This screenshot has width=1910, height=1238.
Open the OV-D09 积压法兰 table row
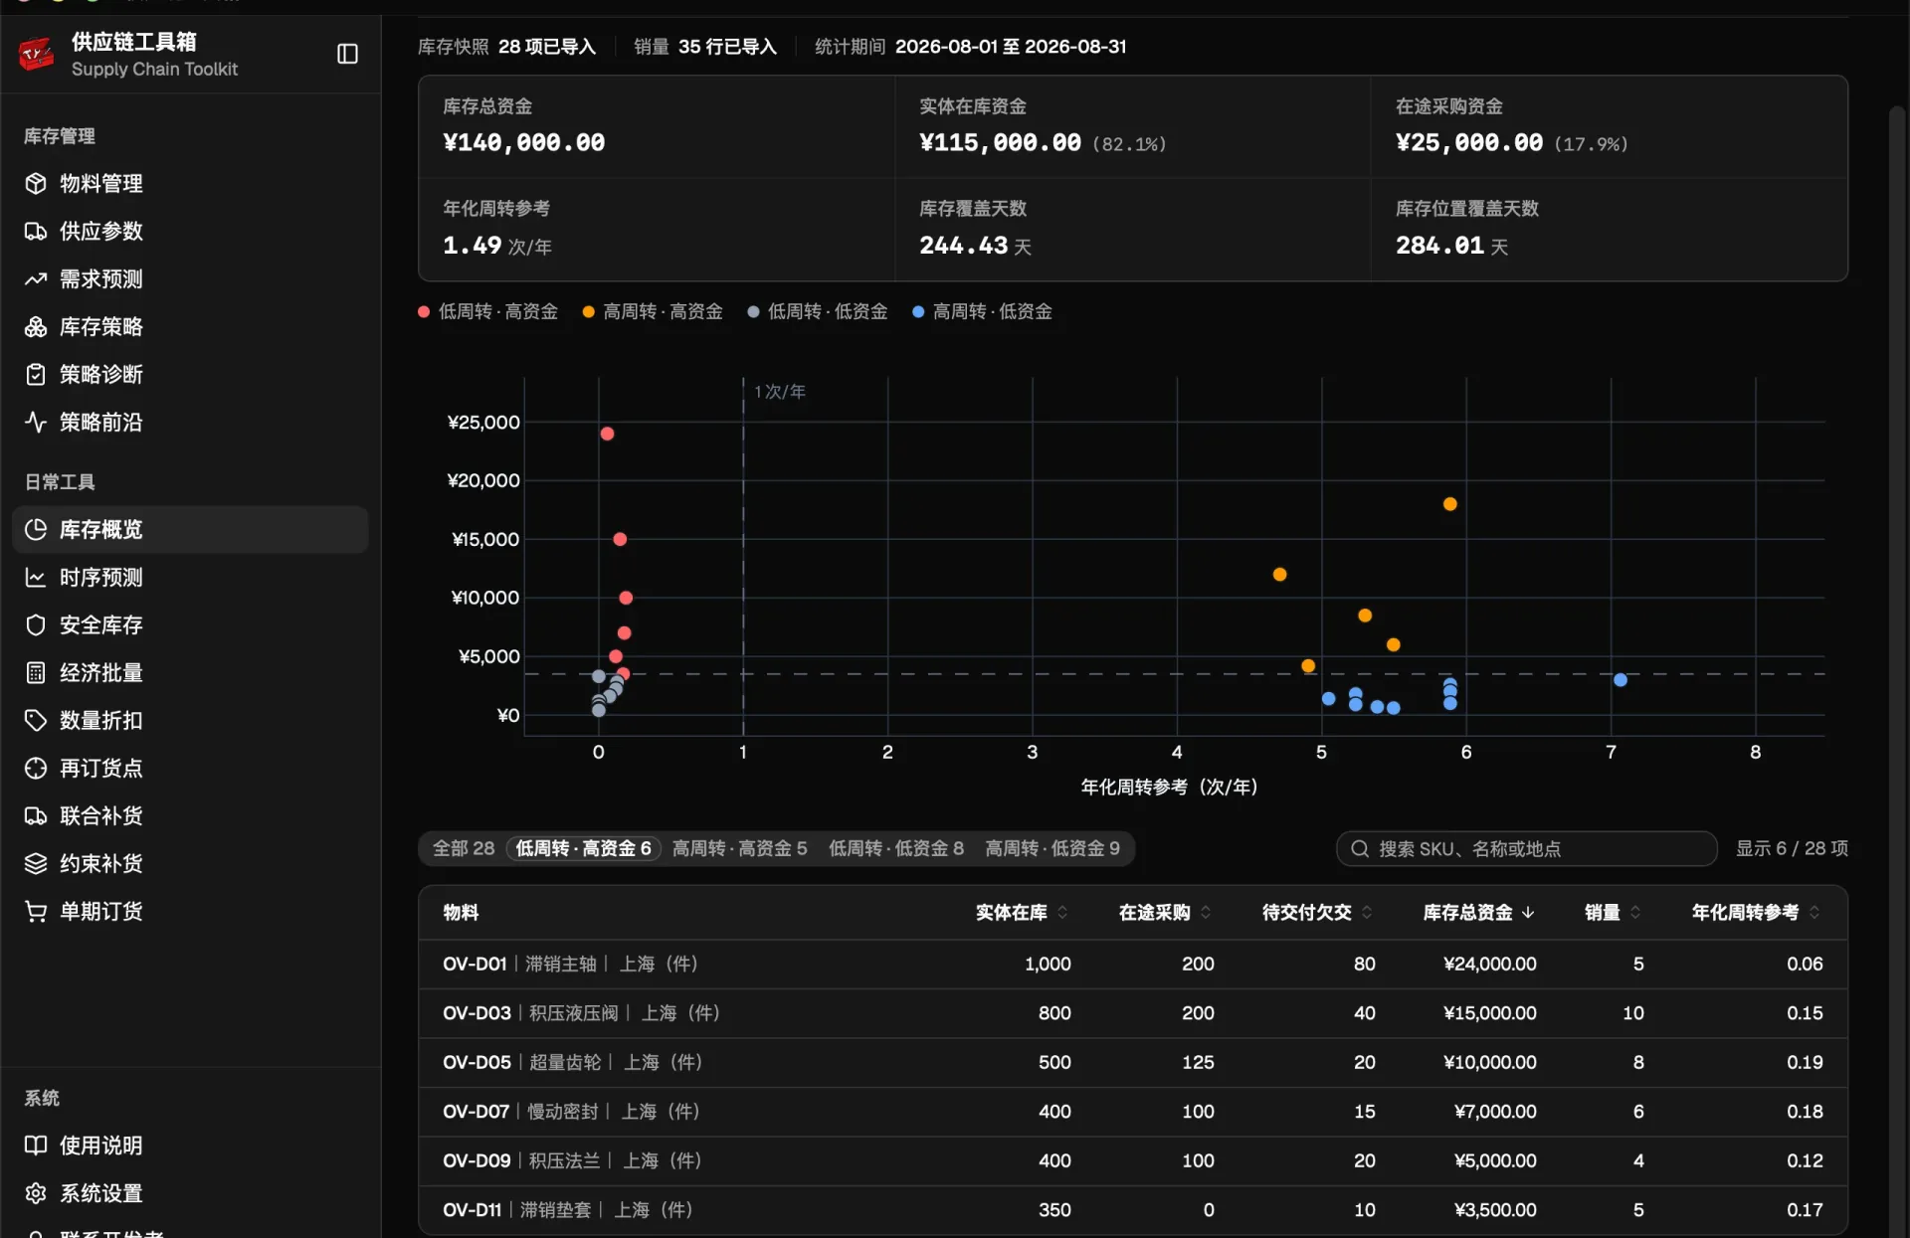[1132, 1161]
